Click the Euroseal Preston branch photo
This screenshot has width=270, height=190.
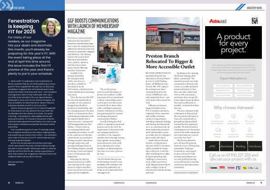[x=173, y=34]
